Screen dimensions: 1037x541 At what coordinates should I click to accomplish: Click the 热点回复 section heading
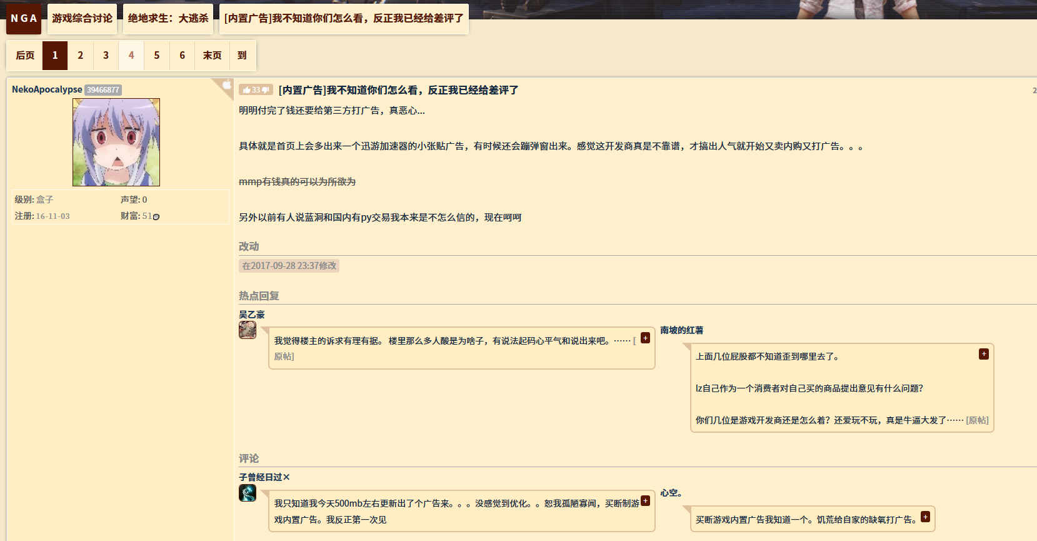tap(259, 296)
